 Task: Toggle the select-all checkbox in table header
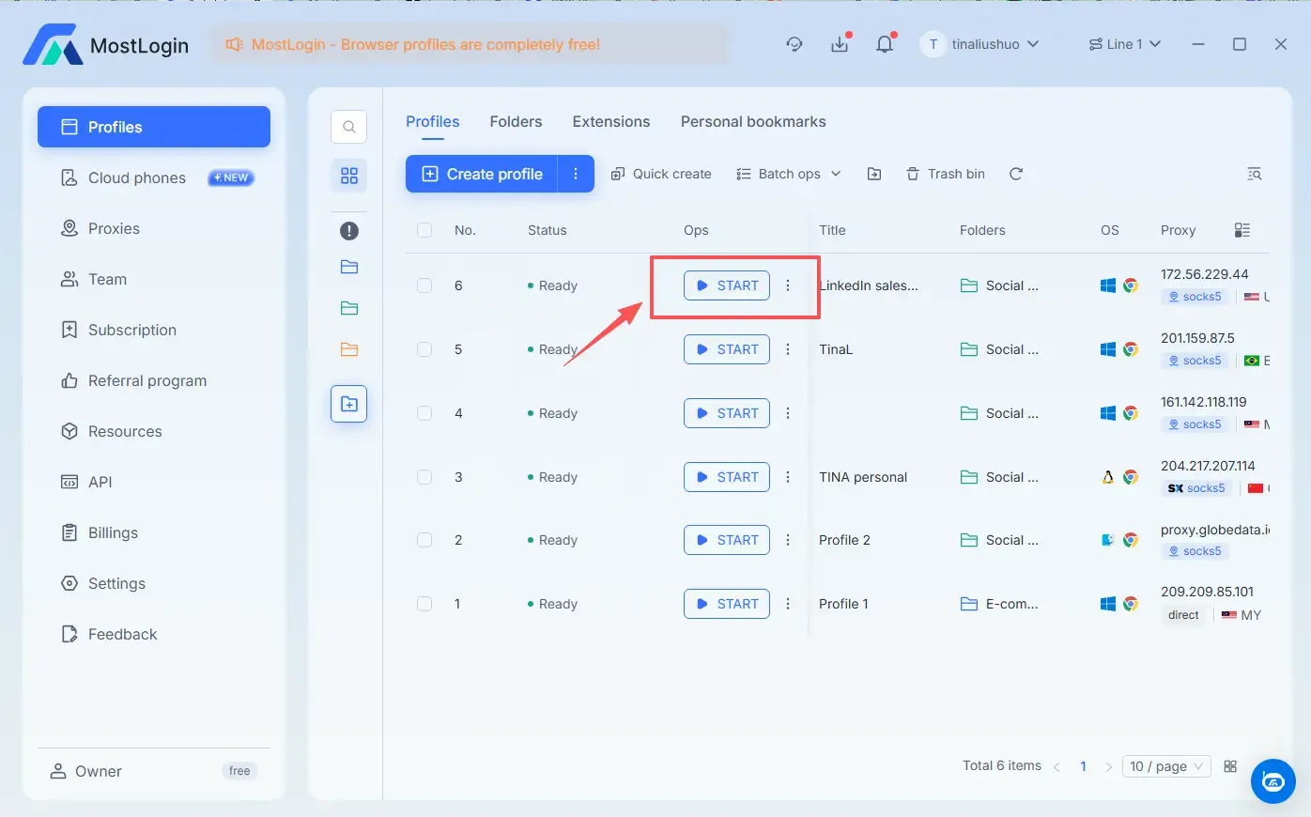[x=424, y=230]
